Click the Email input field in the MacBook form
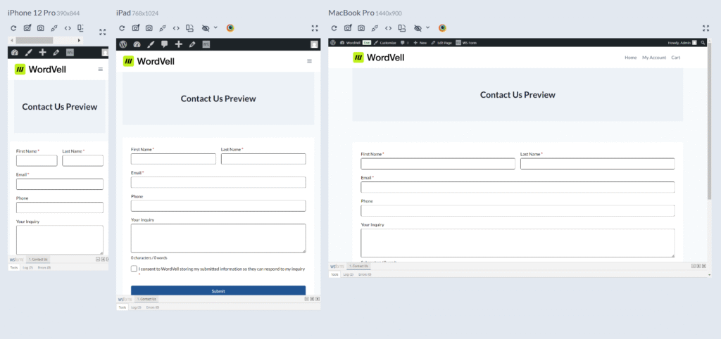721x339 pixels. (x=518, y=187)
